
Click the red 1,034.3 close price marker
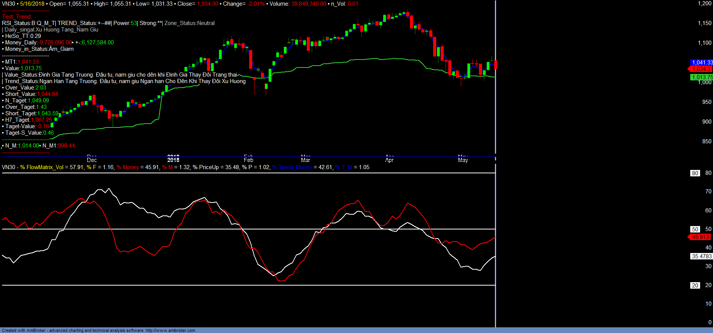click(x=701, y=69)
